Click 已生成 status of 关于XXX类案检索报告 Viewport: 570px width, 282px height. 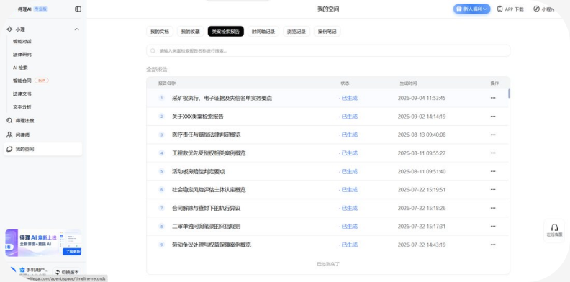click(348, 117)
